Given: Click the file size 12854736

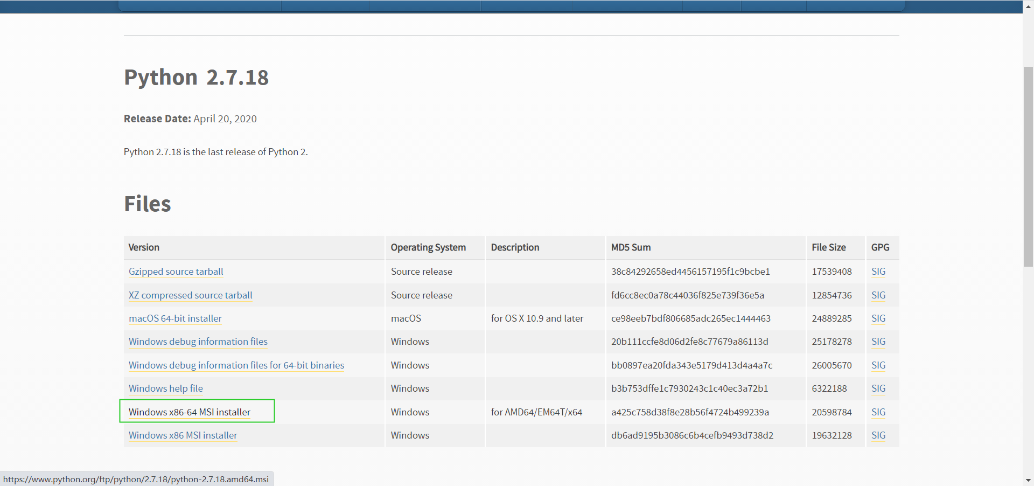Looking at the screenshot, I should pos(832,295).
